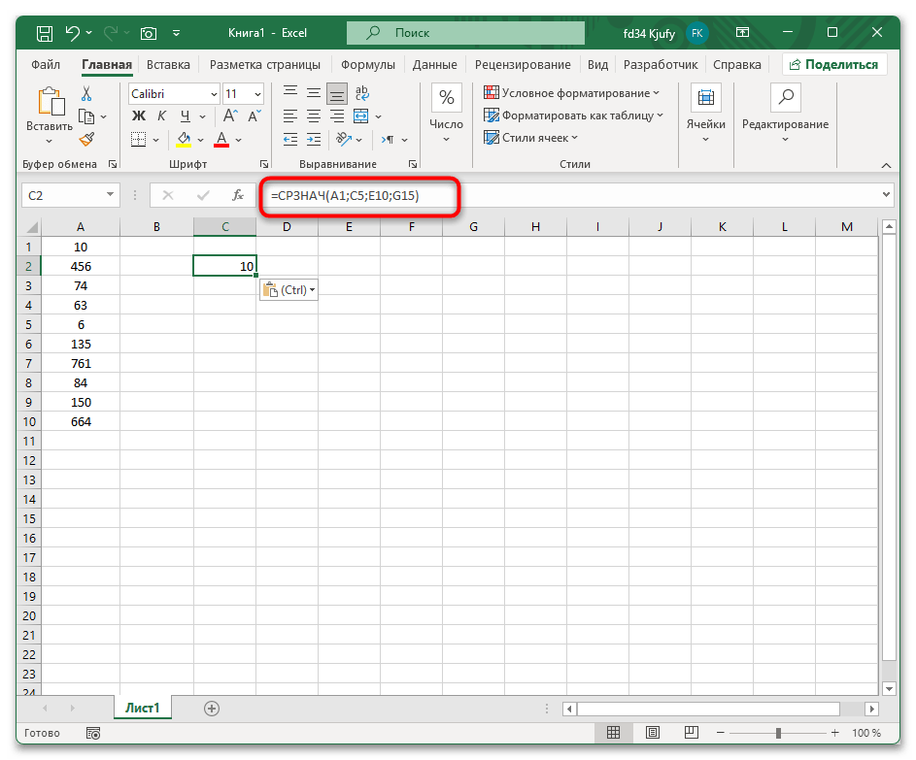Collapse the ribbon with chevron

(886, 166)
